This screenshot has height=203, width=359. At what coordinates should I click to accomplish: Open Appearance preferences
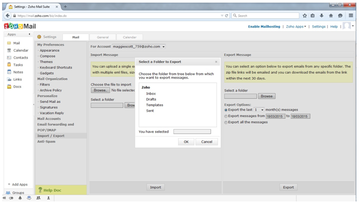pyautogui.click(x=49, y=50)
